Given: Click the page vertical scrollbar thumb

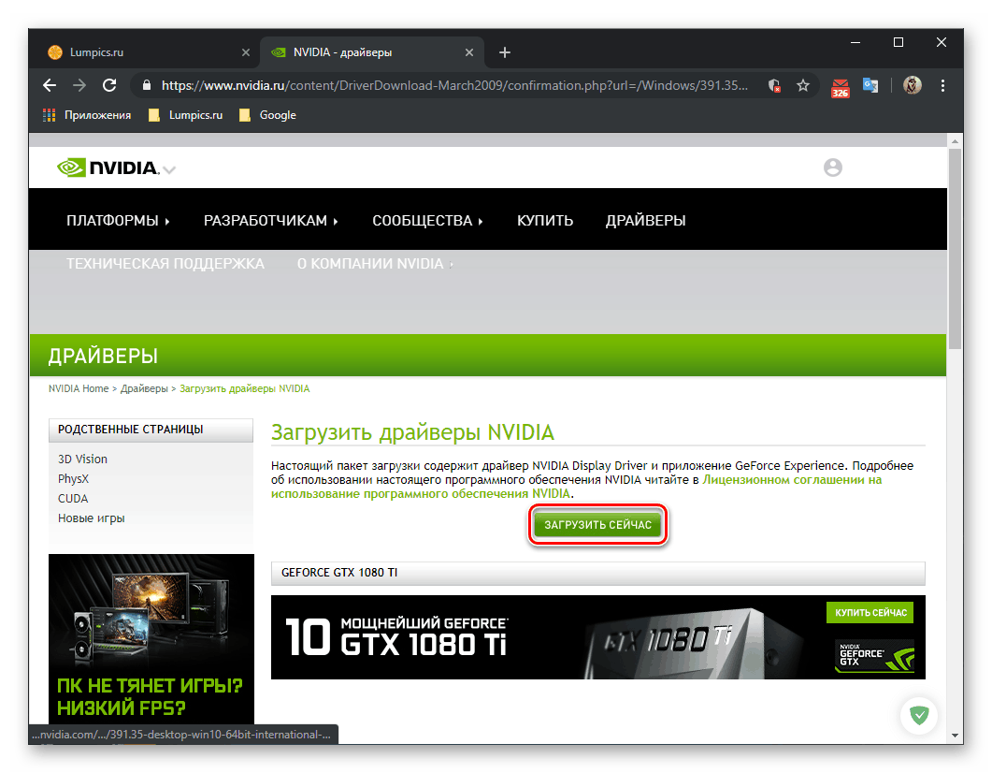Looking at the screenshot, I should (955, 249).
